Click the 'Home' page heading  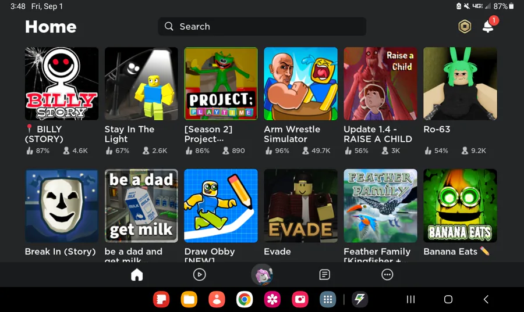[x=51, y=27]
